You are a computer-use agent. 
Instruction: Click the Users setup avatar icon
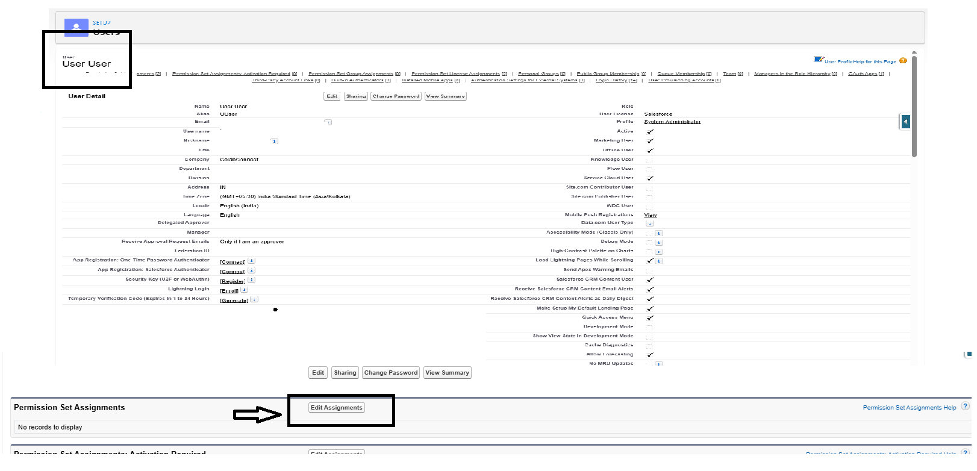(x=76, y=28)
